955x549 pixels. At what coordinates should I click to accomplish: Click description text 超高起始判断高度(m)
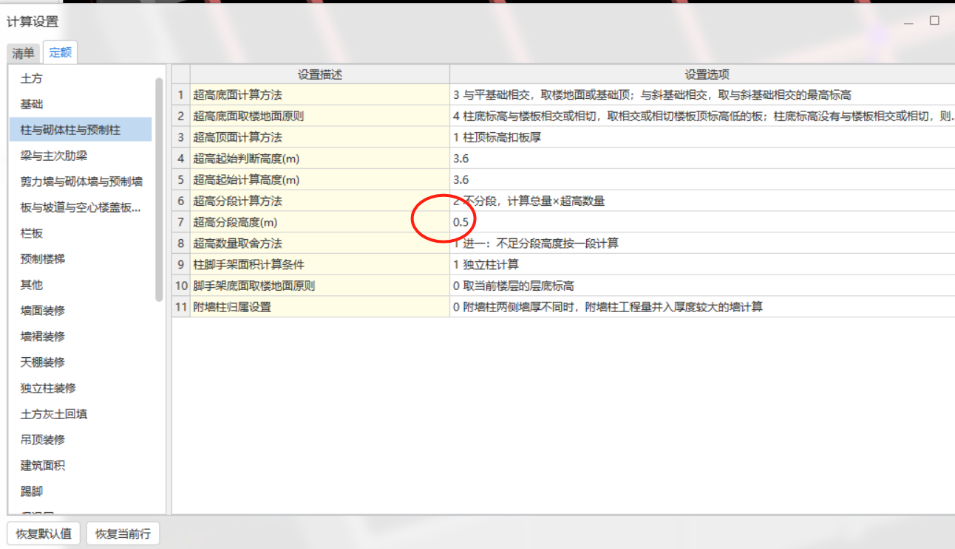246,159
